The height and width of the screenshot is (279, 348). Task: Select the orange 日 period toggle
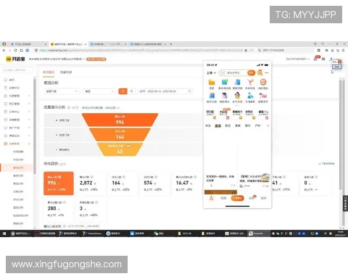[x=122, y=91]
